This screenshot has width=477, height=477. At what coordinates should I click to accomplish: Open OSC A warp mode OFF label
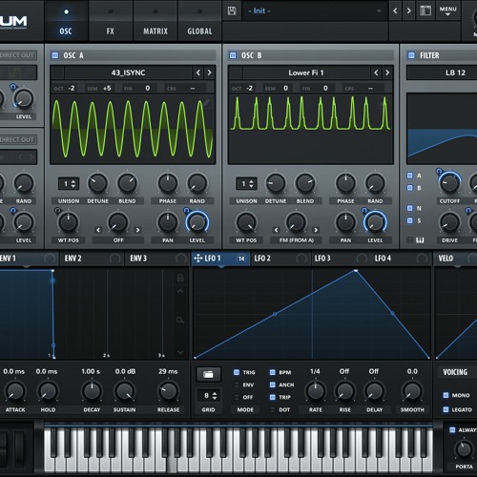pos(118,240)
